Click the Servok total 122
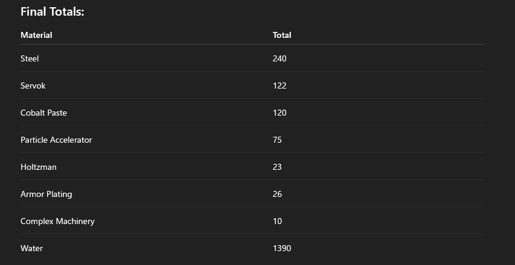The image size is (515, 265). click(280, 86)
